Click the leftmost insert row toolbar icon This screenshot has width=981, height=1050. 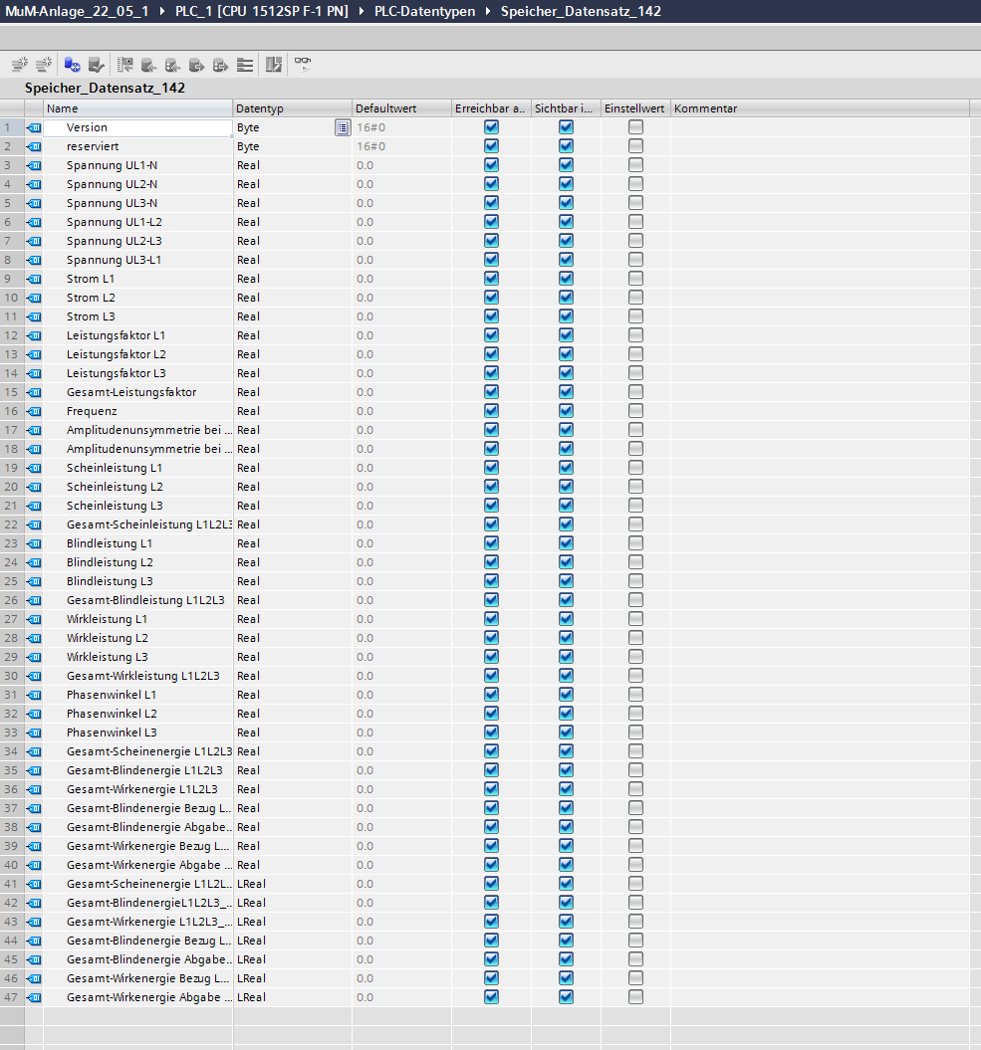(x=19, y=65)
